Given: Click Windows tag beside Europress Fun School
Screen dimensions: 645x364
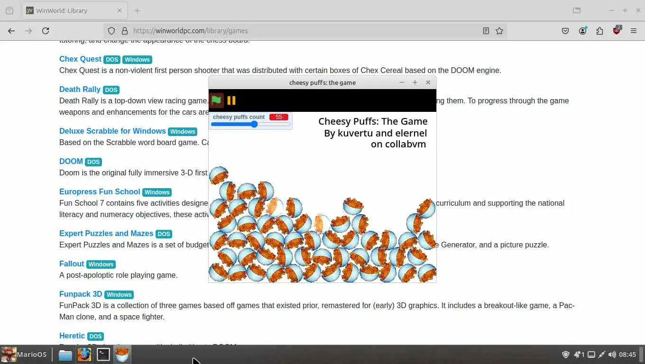Looking at the screenshot, I should (157, 192).
